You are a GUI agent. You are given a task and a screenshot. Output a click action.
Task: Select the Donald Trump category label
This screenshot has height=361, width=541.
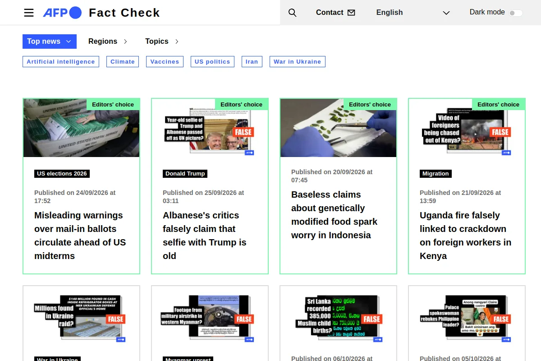coord(185,174)
